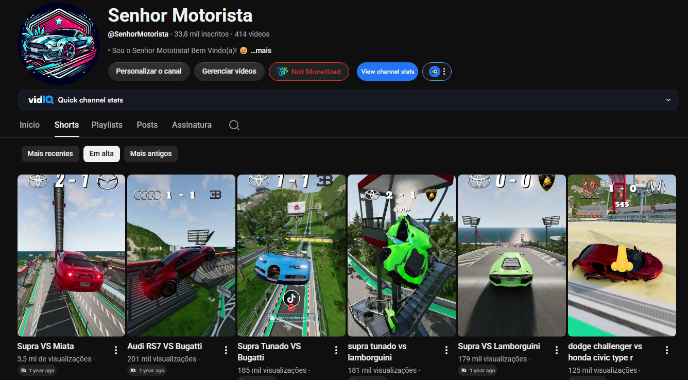Open options menu for dodge challenger vs honda
Screen dimensions: 688x380
pos(666,350)
